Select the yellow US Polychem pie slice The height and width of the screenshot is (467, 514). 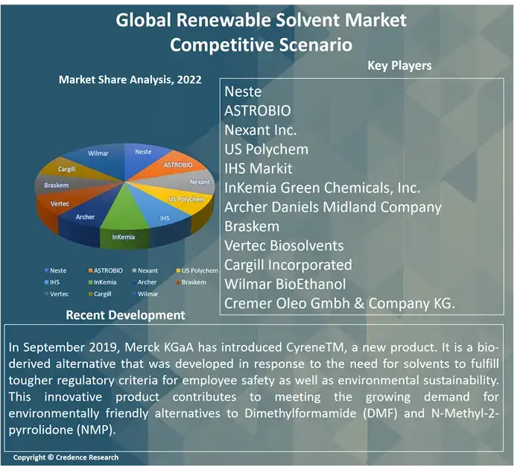pos(185,200)
